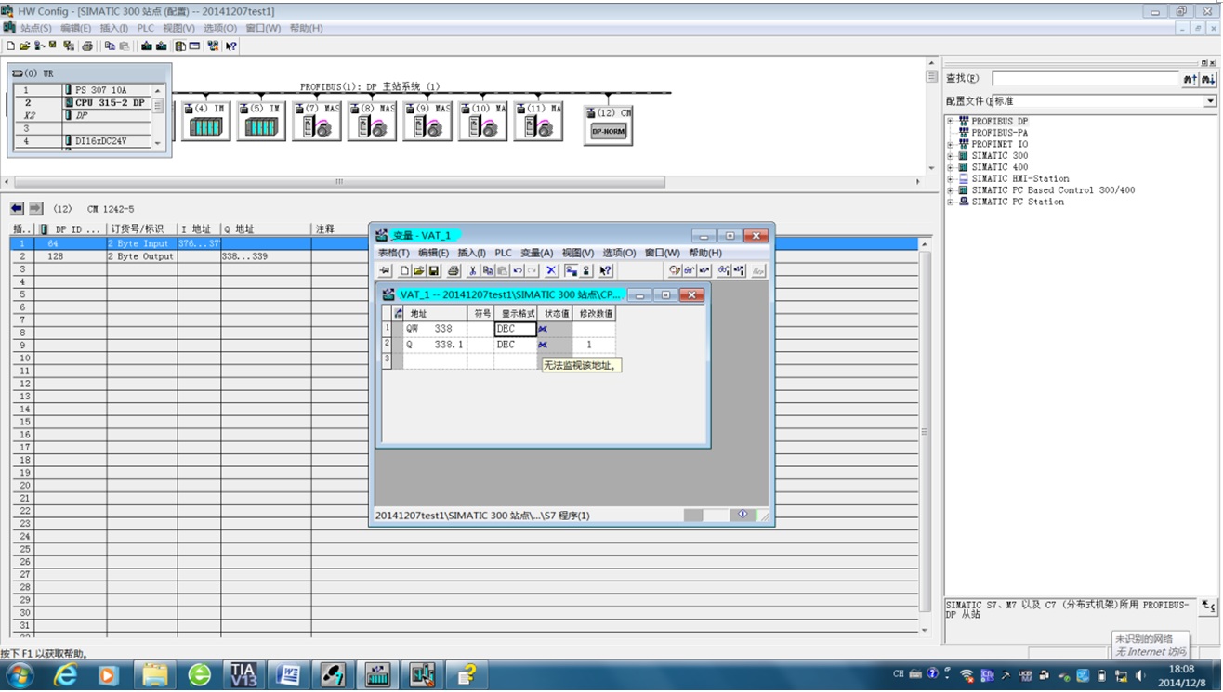
Task: Click the DEC display format cell in row 1
Action: [516, 329]
